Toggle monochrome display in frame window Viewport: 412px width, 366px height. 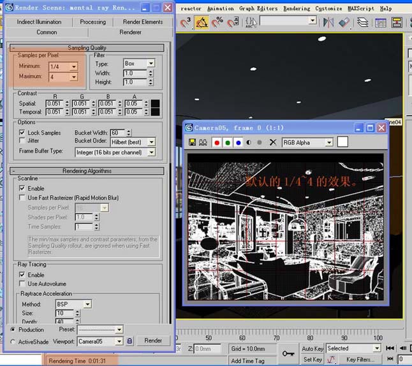[x=260, y=143]
